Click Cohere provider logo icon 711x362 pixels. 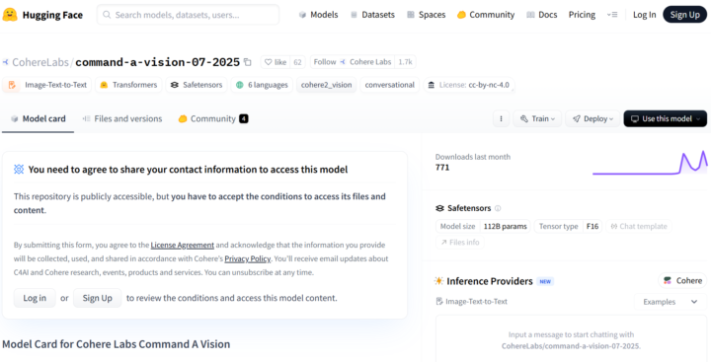668,280
